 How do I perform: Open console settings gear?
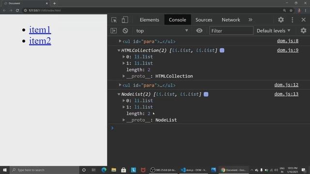(303, 30)
